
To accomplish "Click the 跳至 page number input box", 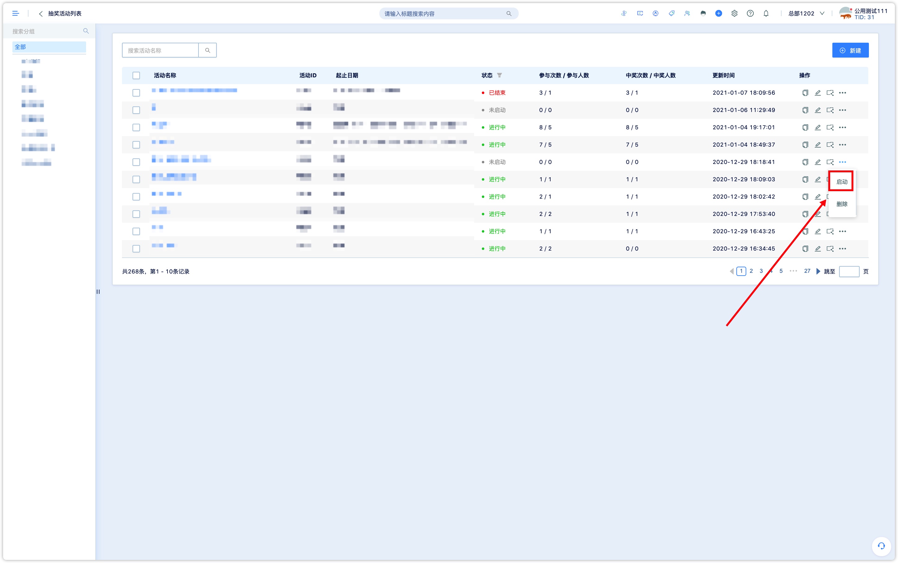I will coord(849,272).
